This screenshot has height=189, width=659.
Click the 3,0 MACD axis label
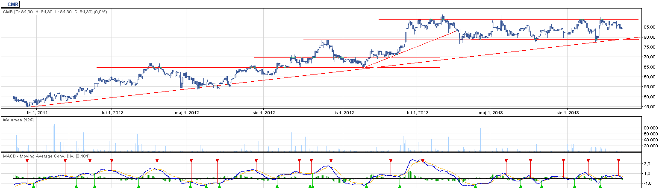(647, 164)
